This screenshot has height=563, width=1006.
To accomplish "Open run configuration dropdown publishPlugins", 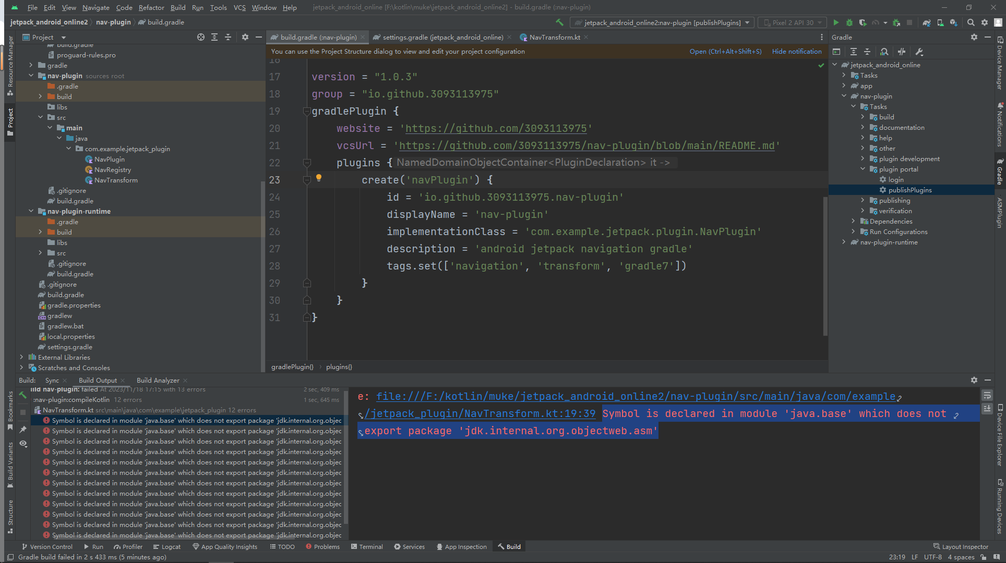I will (661, 22).
